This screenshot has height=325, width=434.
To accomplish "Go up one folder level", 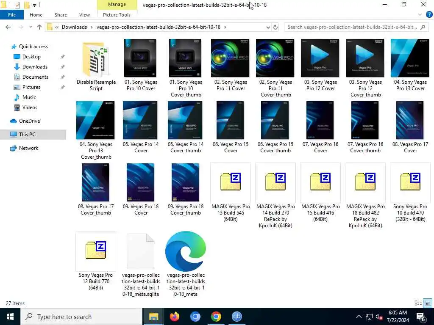I will click(x=39, y=27).
